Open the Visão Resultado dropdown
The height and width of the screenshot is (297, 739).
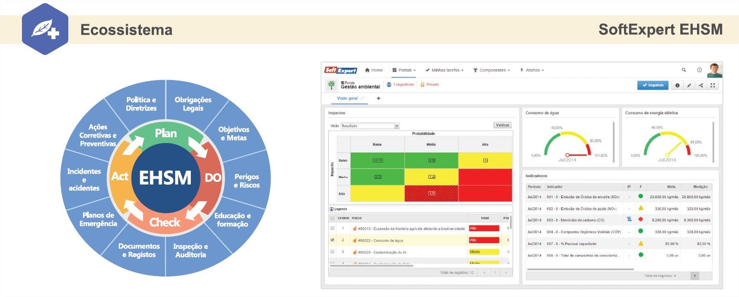[x=370, y=126]
